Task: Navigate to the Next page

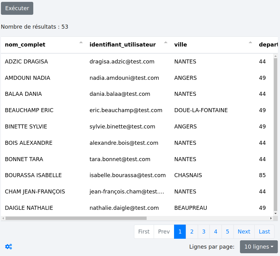Action: [244, 232]
